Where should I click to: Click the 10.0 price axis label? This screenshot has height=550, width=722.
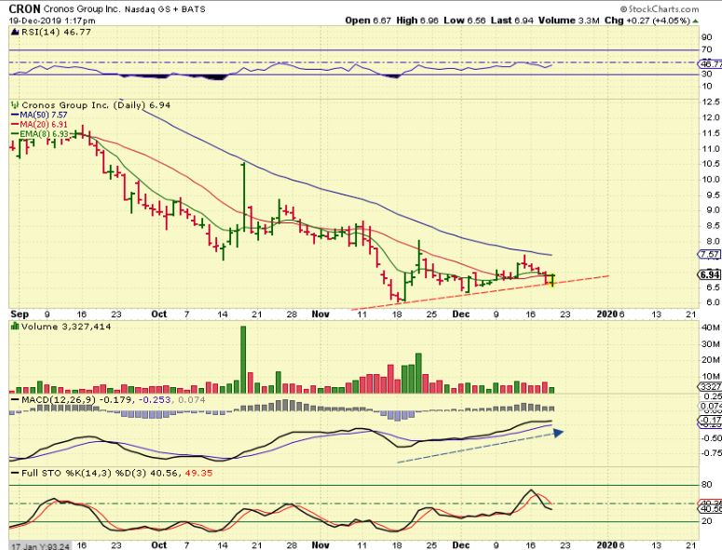tap(712, 180)
